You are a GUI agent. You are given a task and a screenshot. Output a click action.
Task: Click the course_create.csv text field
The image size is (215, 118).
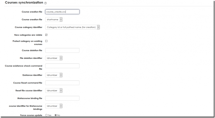pyautogui.click(x=62, y=12)
